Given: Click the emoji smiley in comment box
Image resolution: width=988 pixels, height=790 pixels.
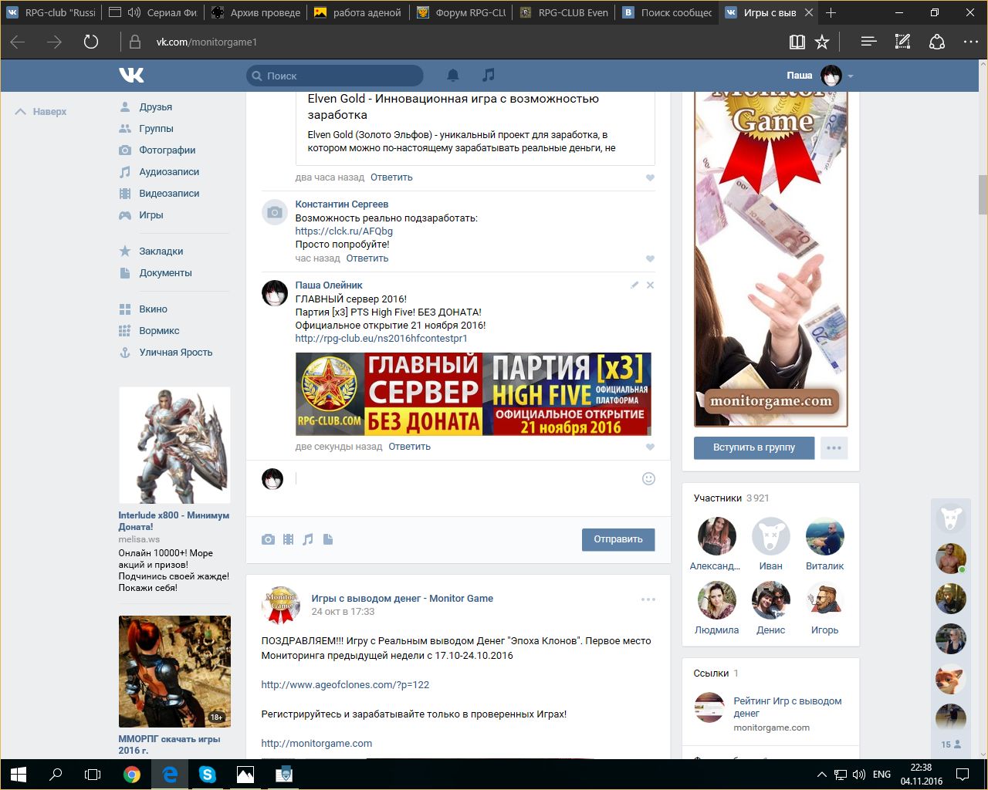Looking at the screenshot, I should [648, 478].
